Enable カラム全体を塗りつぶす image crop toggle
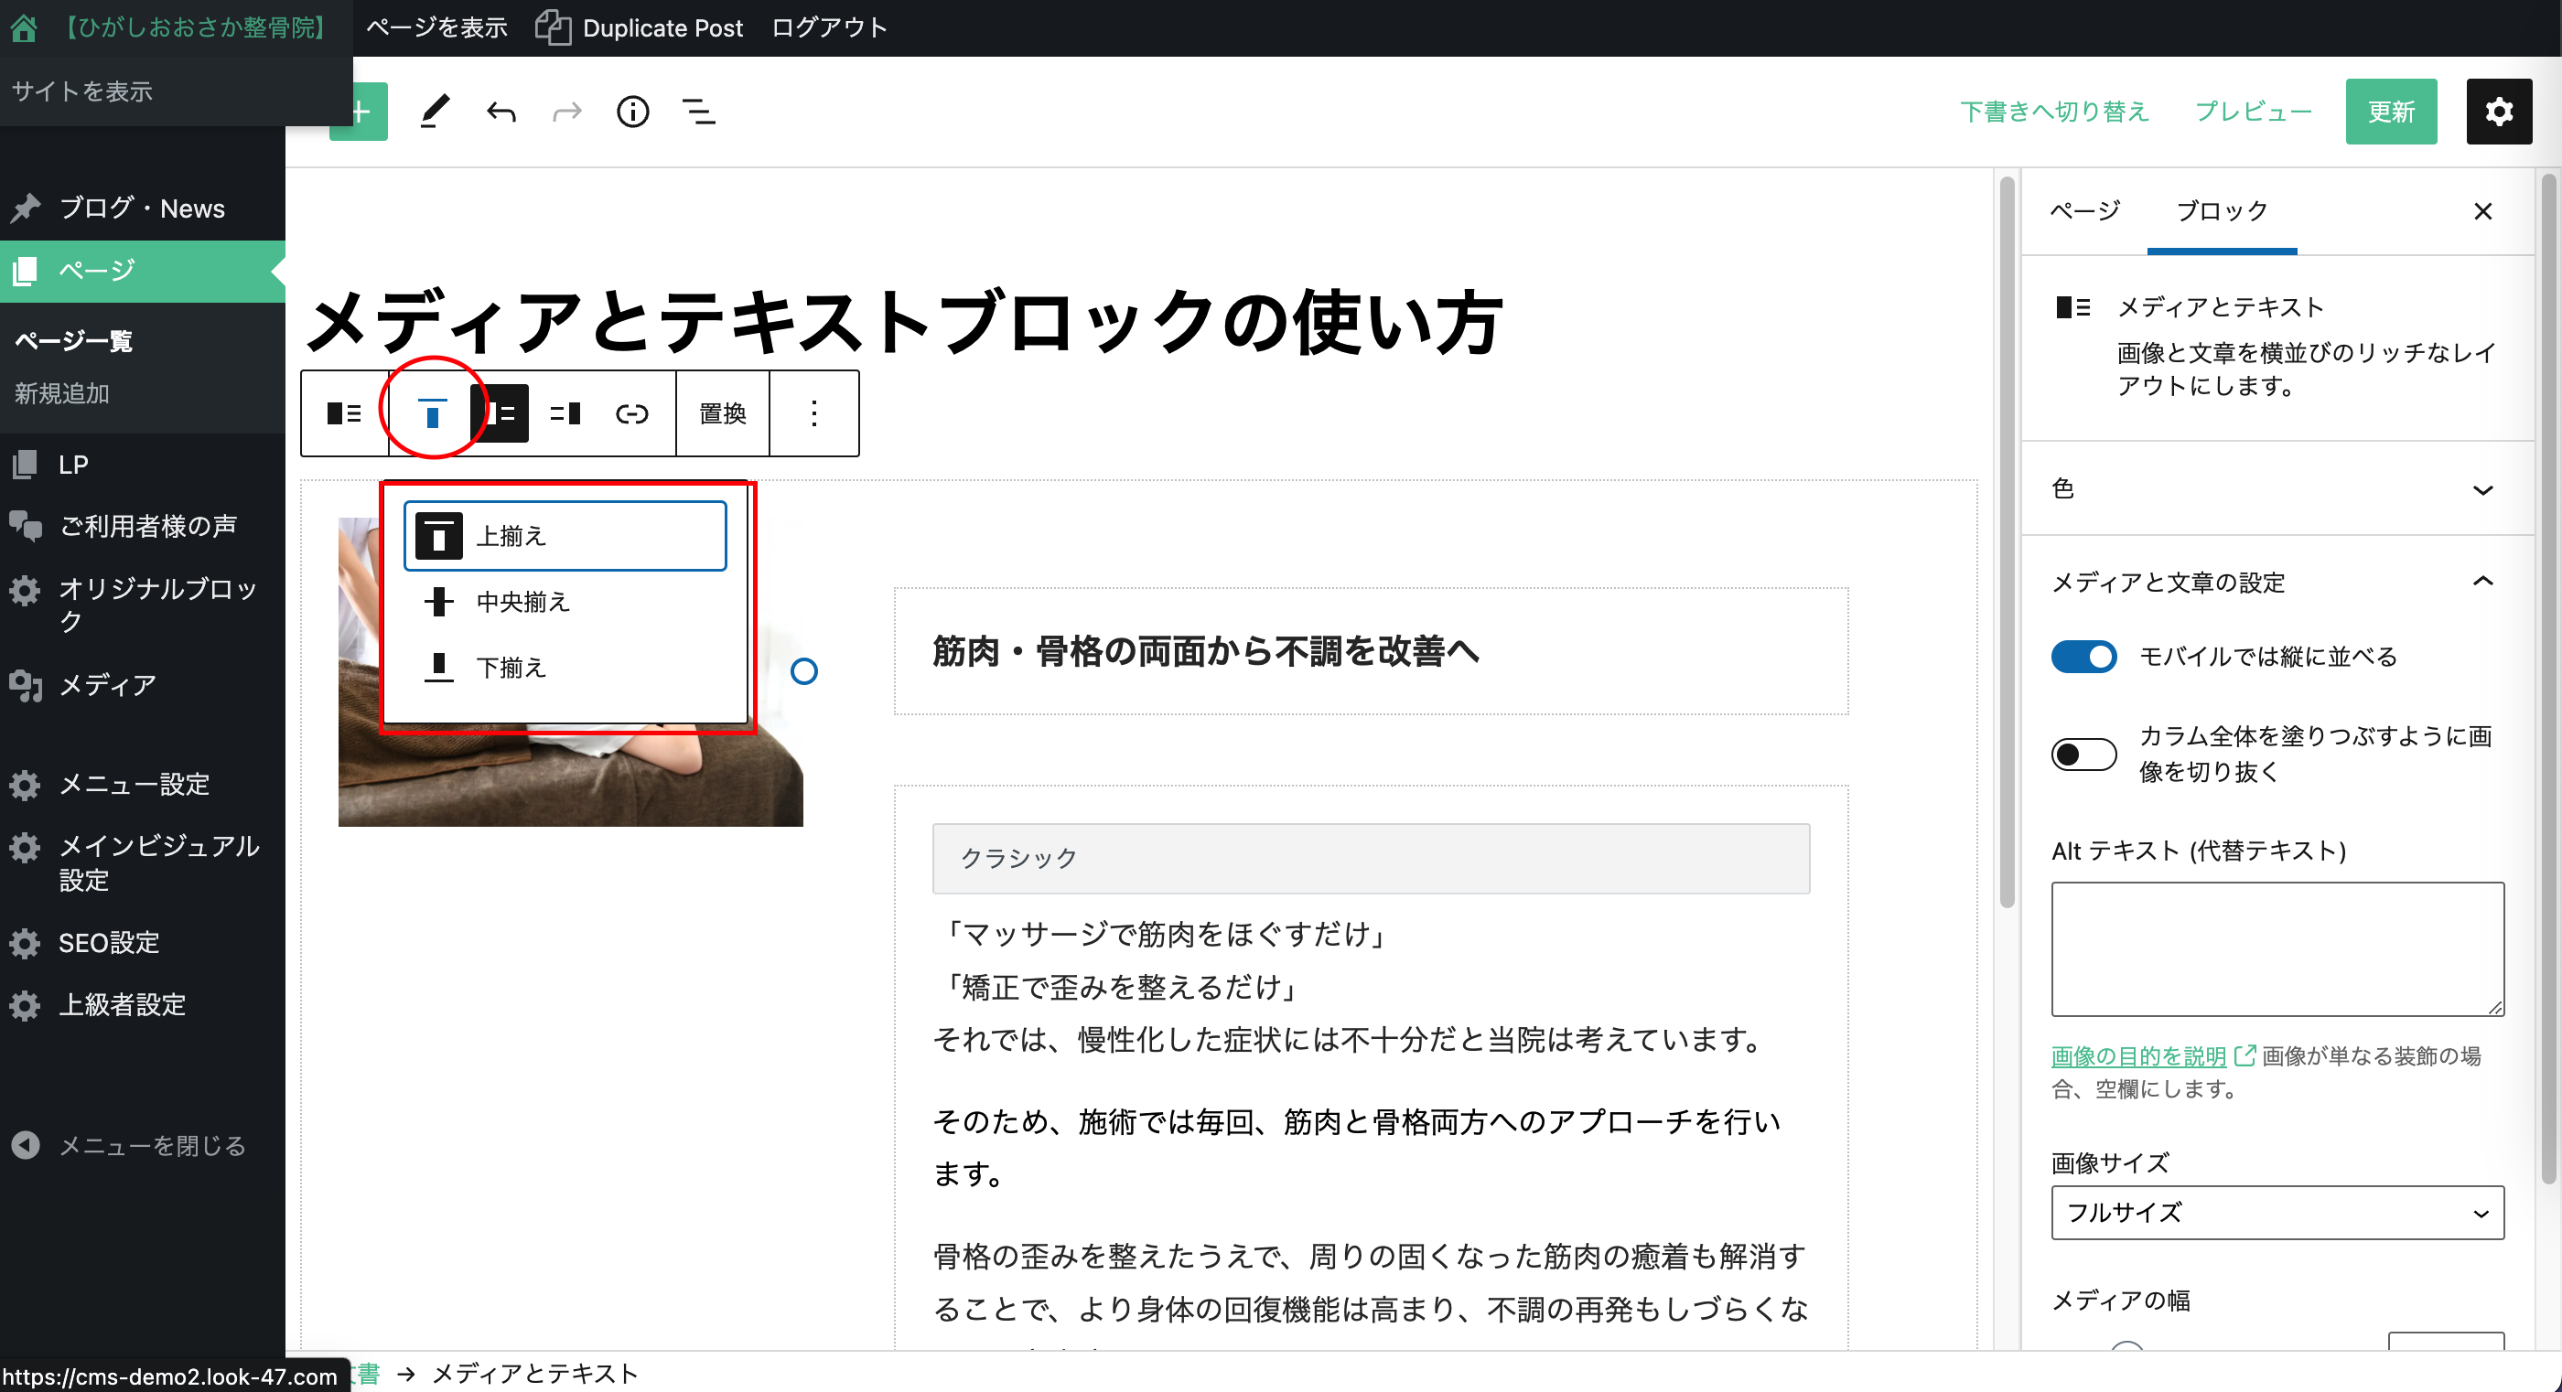The height and width of the screenshot is (1392, 2562). coord(2083,754)
